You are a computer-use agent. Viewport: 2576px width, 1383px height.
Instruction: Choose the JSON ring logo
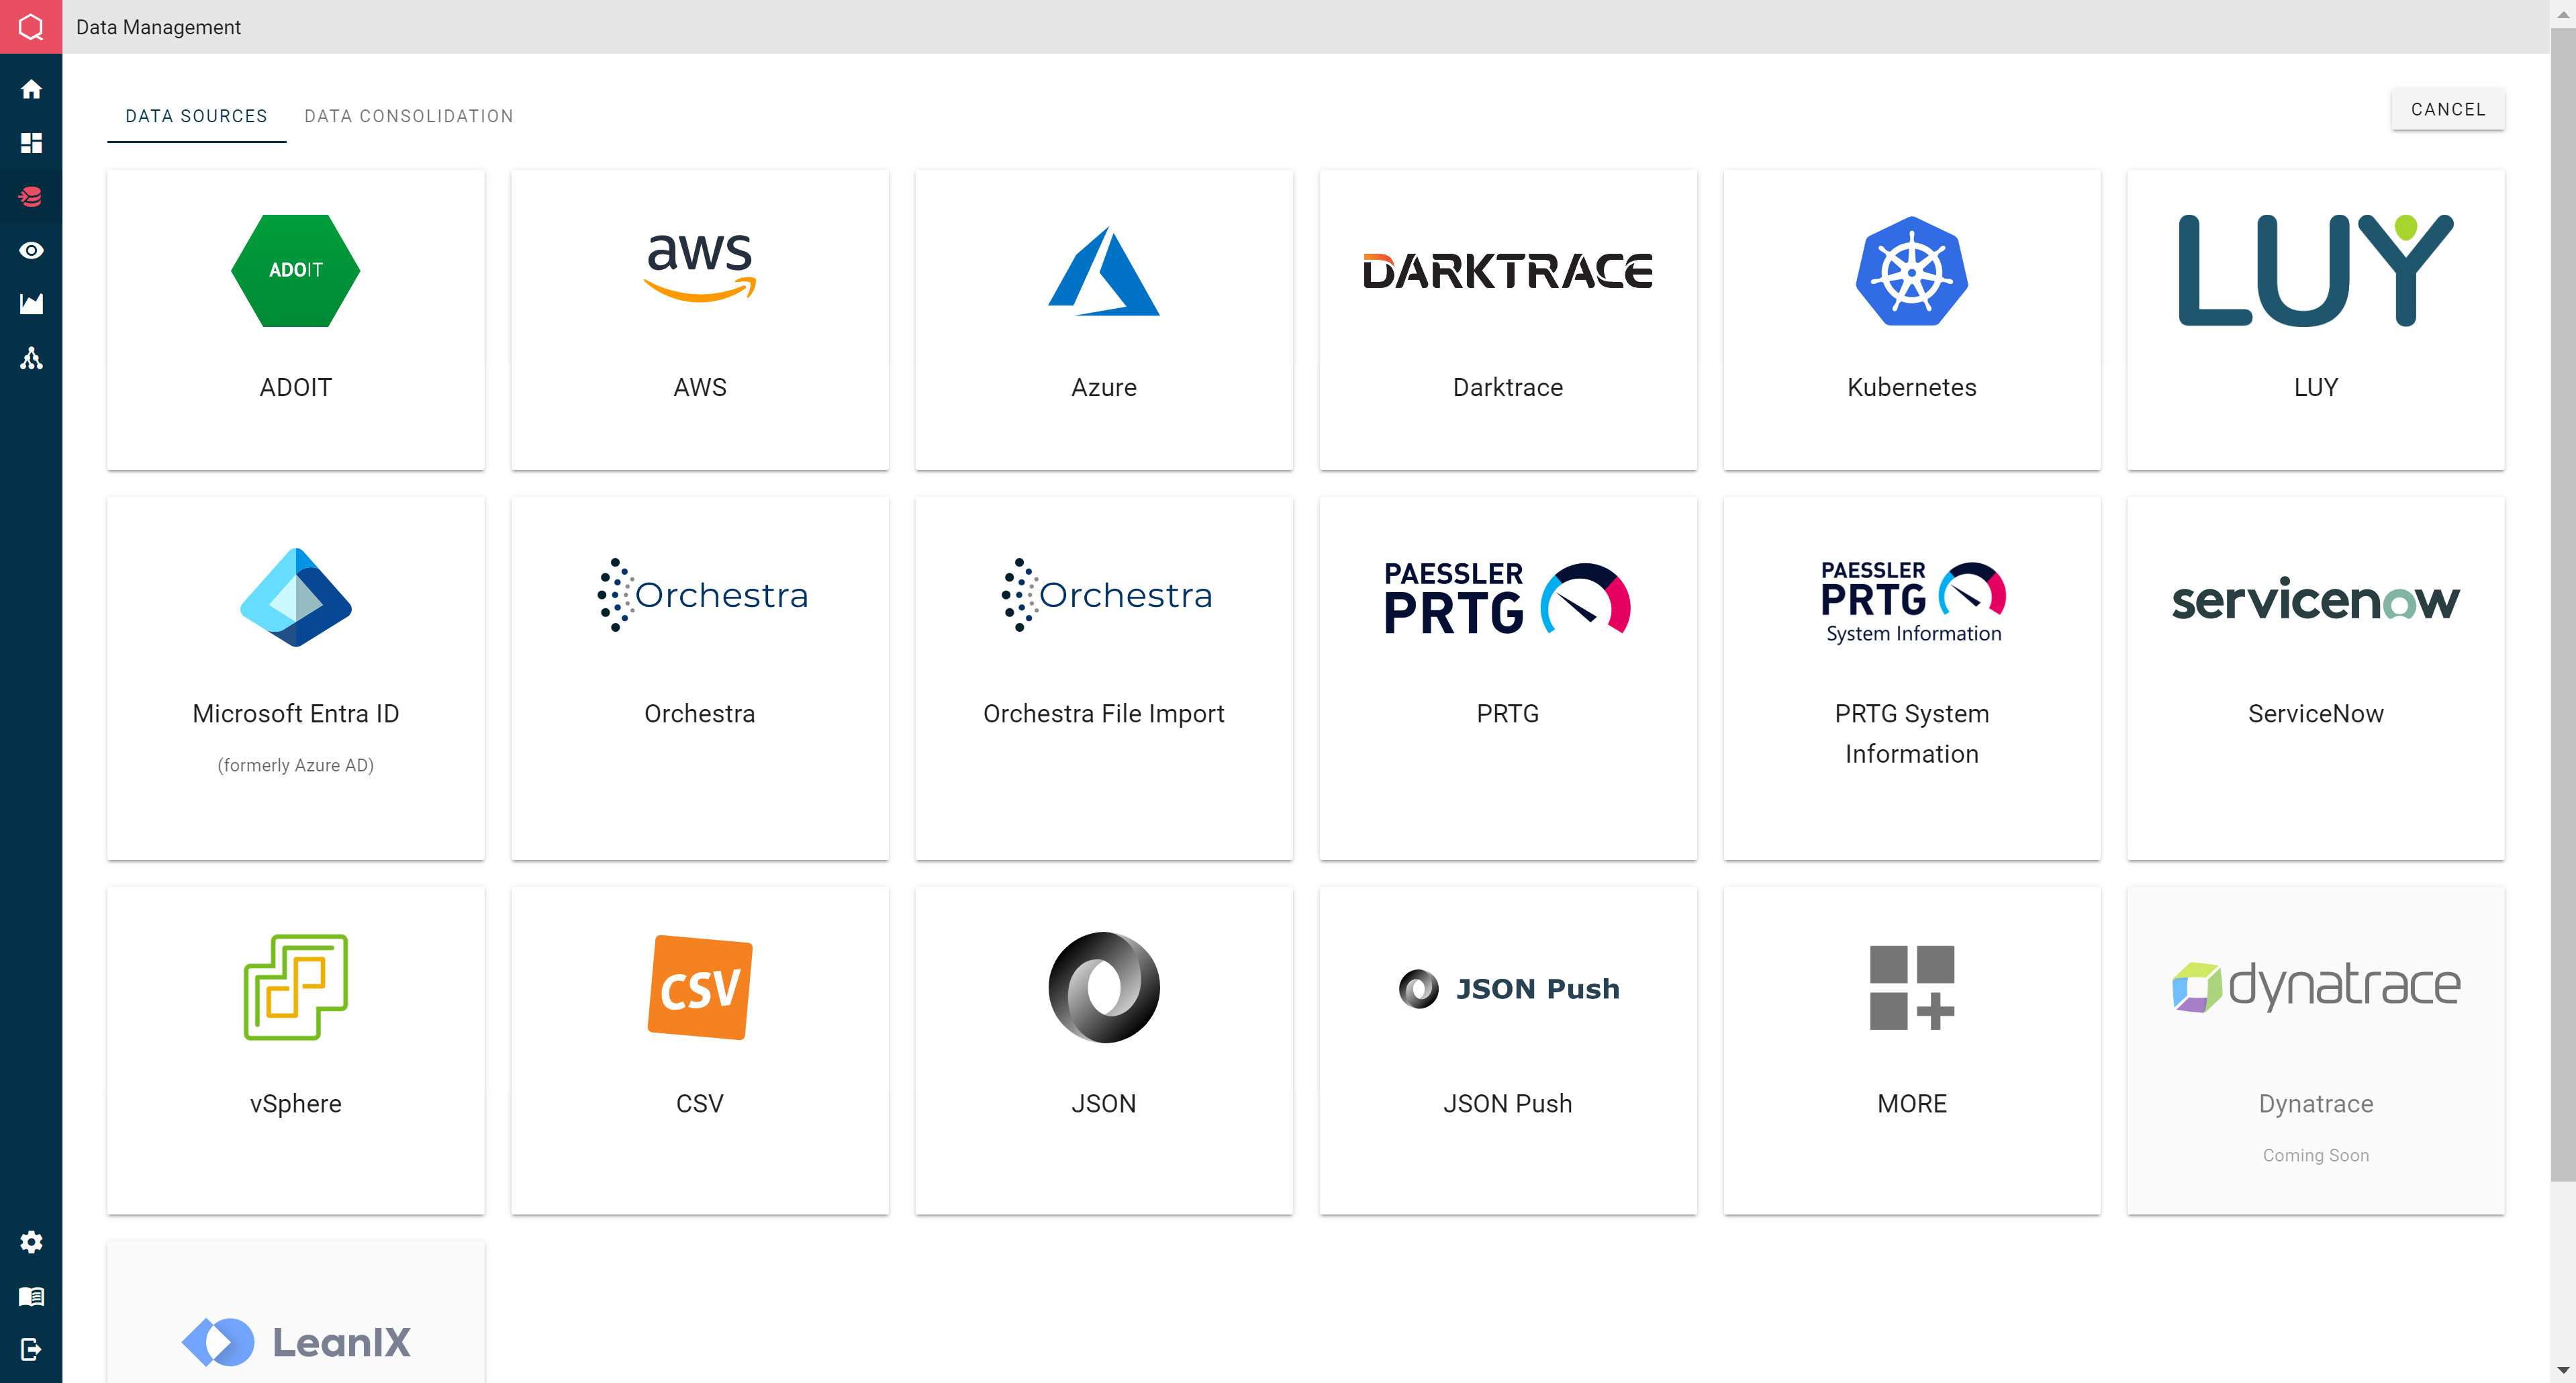coord(1104,988)
